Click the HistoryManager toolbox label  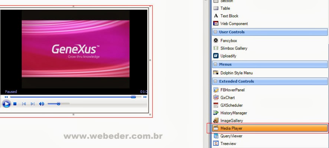pyautogui.click(x=234, y=113)
